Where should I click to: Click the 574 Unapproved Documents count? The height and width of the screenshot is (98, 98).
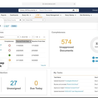click(66, 42)
